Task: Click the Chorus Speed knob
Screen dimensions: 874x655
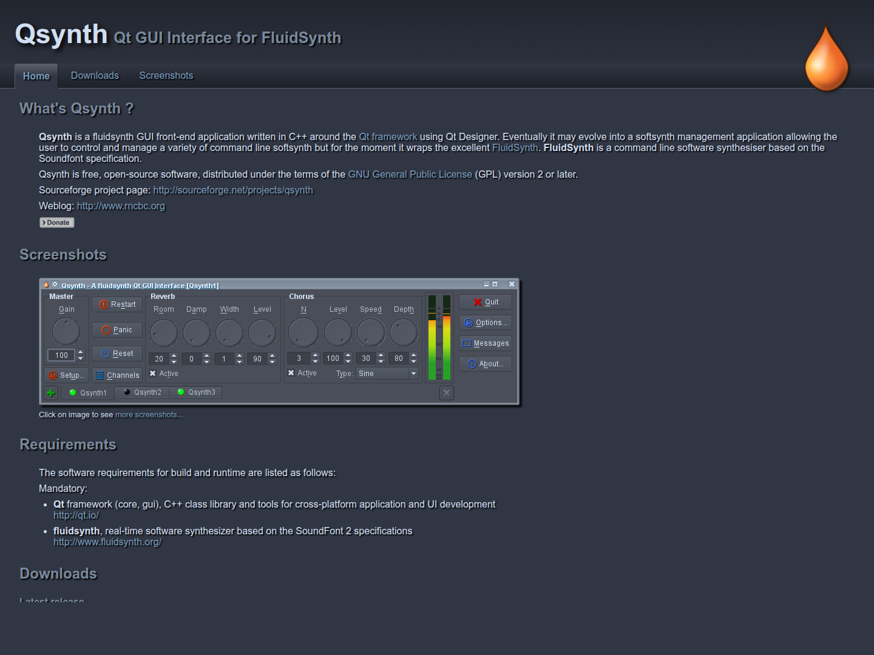Action: coord(371,332)
